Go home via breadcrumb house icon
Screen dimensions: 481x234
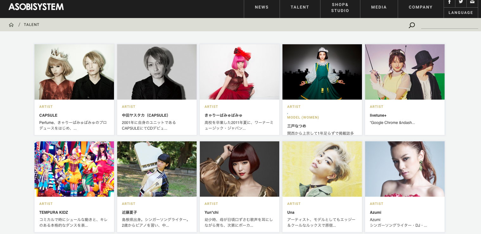click(x=11, y=25)
